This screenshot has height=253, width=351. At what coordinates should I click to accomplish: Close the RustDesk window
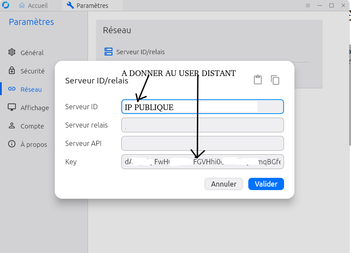coord(343,5)
